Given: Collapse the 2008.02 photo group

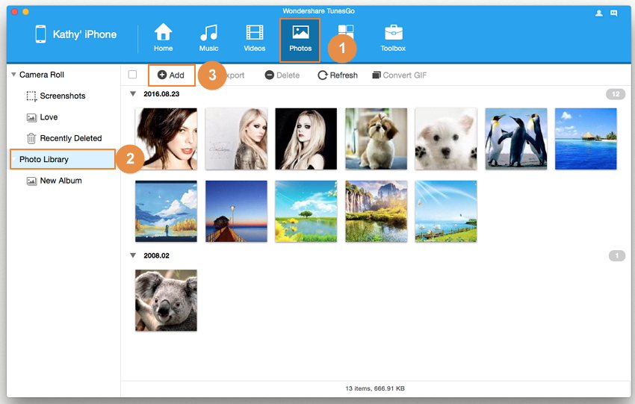Looking at the screenshot, I should 133,255.
